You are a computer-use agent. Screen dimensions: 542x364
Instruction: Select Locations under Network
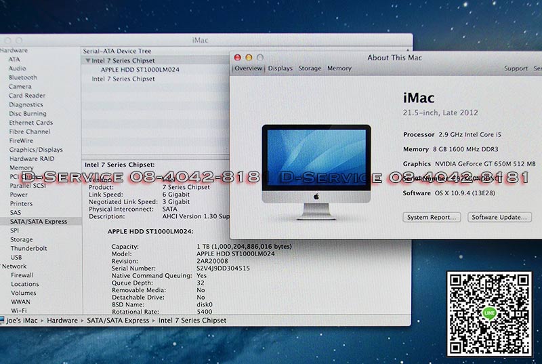tap(25, 284)
